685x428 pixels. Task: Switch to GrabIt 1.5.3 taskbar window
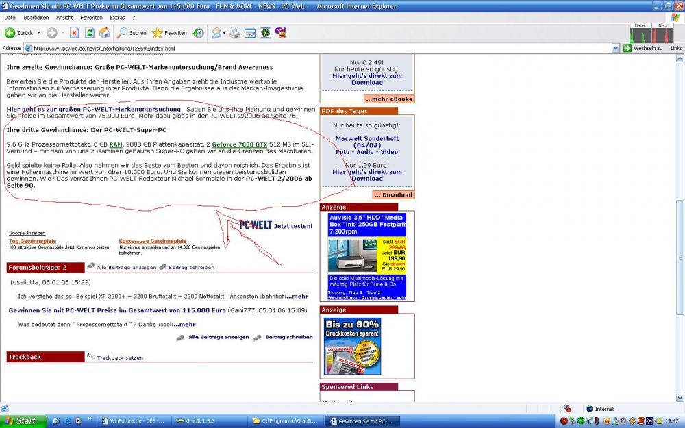(210, 421)
